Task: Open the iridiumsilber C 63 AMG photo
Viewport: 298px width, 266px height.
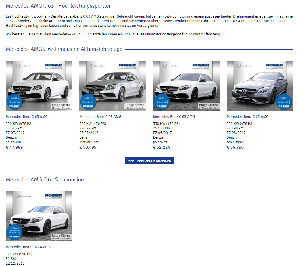Action: tap(113, 86)
